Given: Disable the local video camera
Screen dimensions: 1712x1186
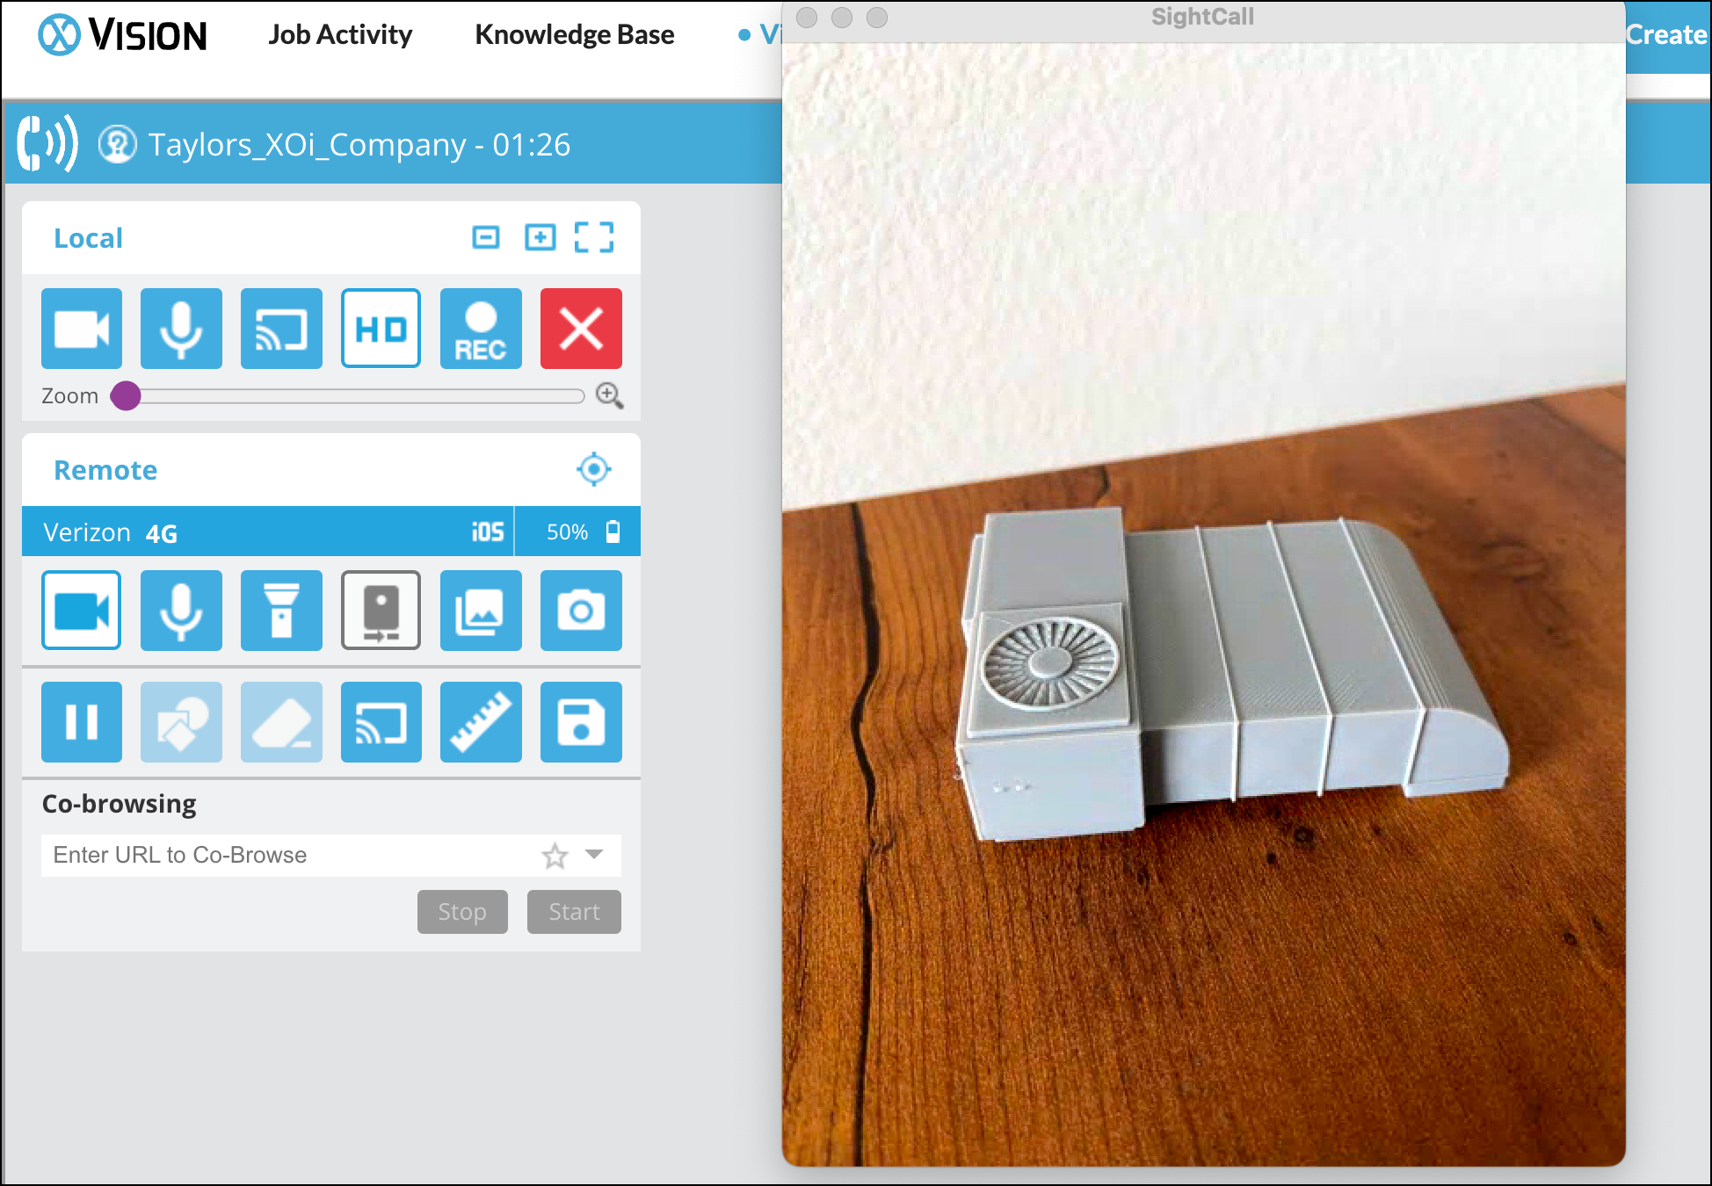Looking at the screenshot, I should click(x=81, y=328).
